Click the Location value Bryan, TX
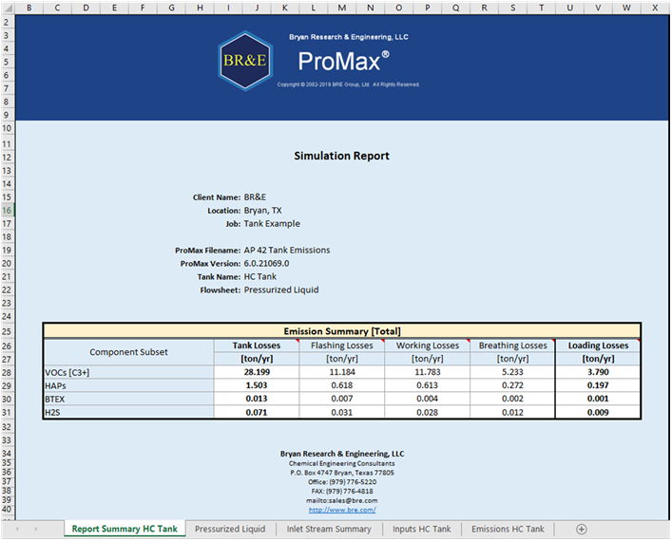The width and height of the screenshot is (672, 541). pyautogui.click(x=262, y=211)
